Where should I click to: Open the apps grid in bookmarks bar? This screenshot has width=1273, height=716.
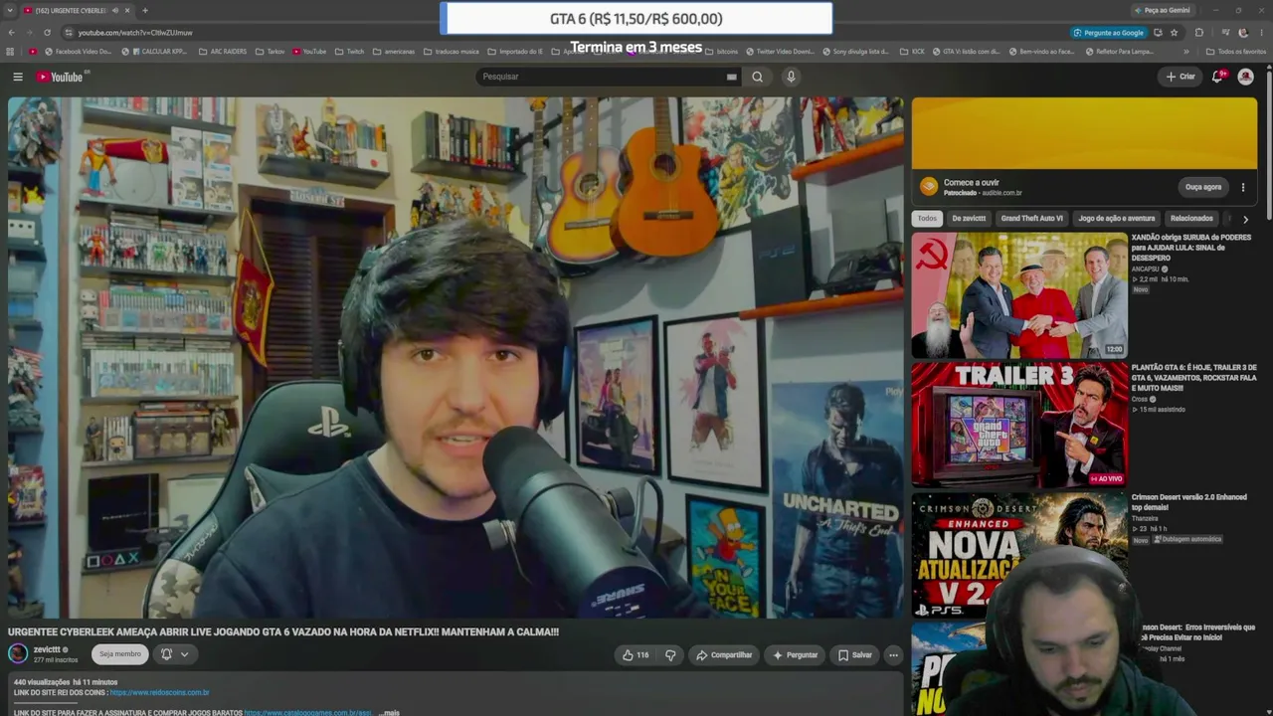(11, 52)
